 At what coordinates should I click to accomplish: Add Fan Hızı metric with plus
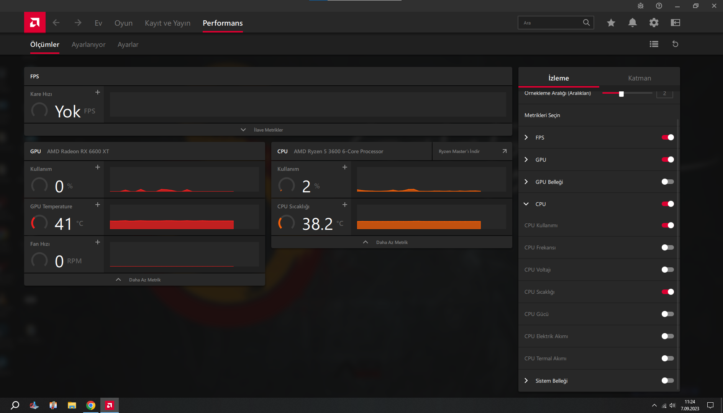click(x=98, y=242)
